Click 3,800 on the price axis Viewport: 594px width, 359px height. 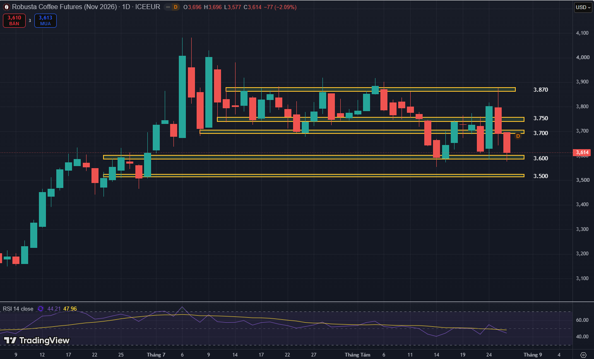click(582, 107)
